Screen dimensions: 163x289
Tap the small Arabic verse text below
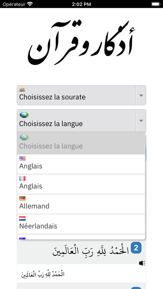pos(43,274)
